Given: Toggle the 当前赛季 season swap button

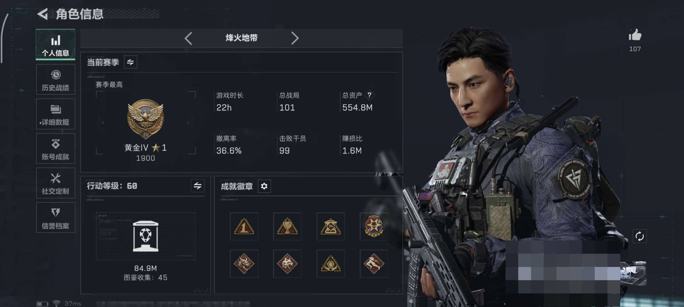Looking at the screenshot, I should pos(130,62).
